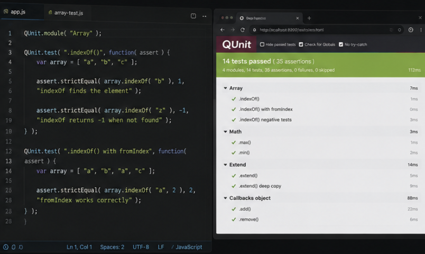Open the array-test.js editor tab
The image size is (425, 254).
(66, 13)
